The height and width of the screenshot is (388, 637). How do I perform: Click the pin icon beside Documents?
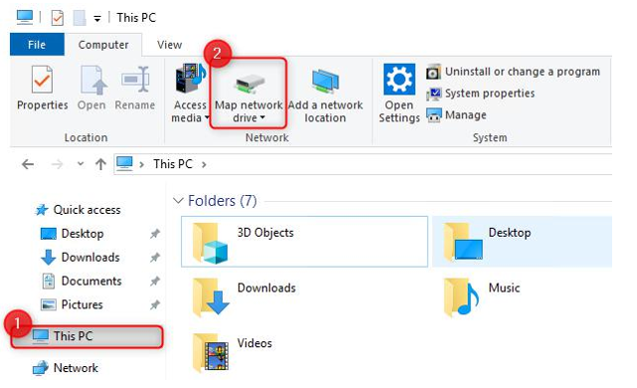(x=155, y=281)
